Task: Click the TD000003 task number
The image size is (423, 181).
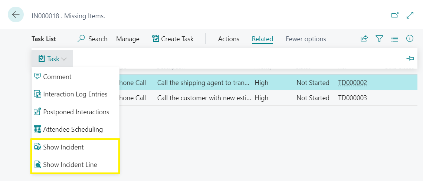Action: 352,98
